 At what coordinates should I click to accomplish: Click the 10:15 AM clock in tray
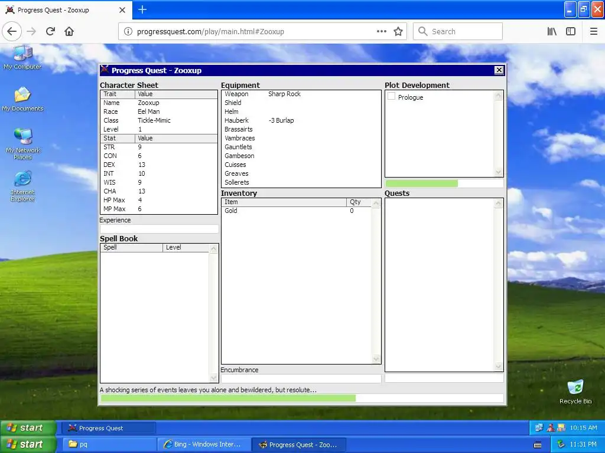tap(583, 428)
